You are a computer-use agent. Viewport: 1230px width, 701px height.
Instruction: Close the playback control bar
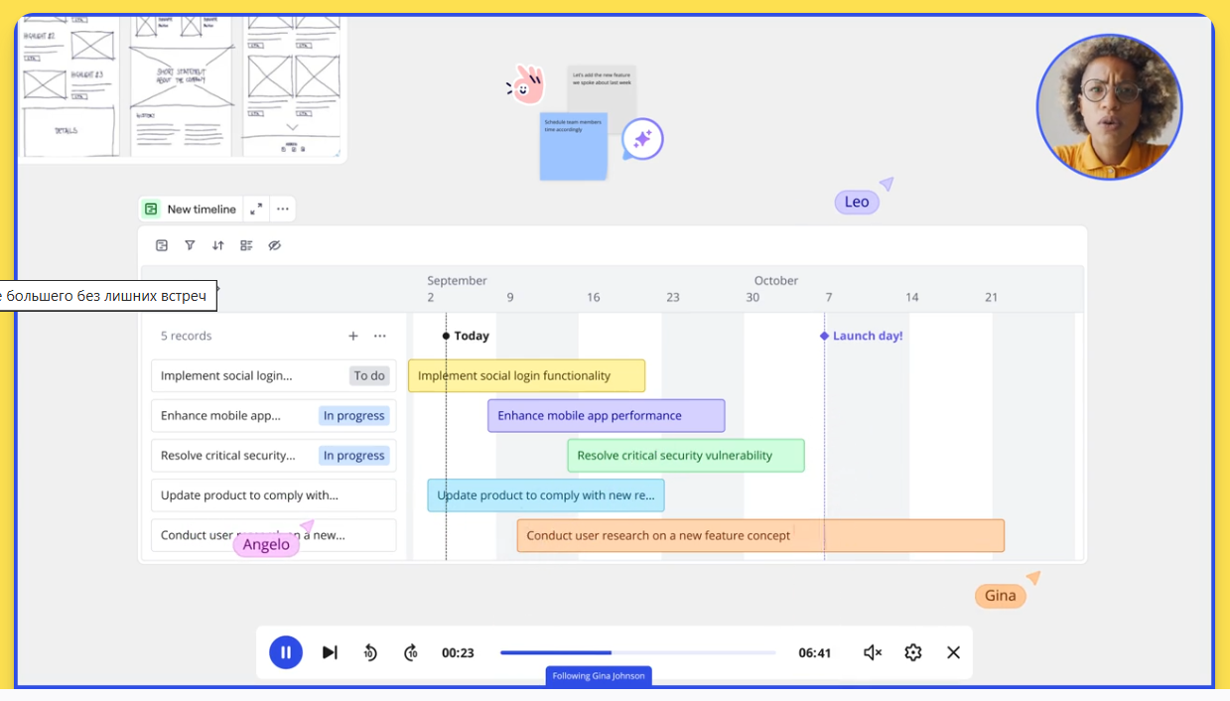click(x=953, y=652)
